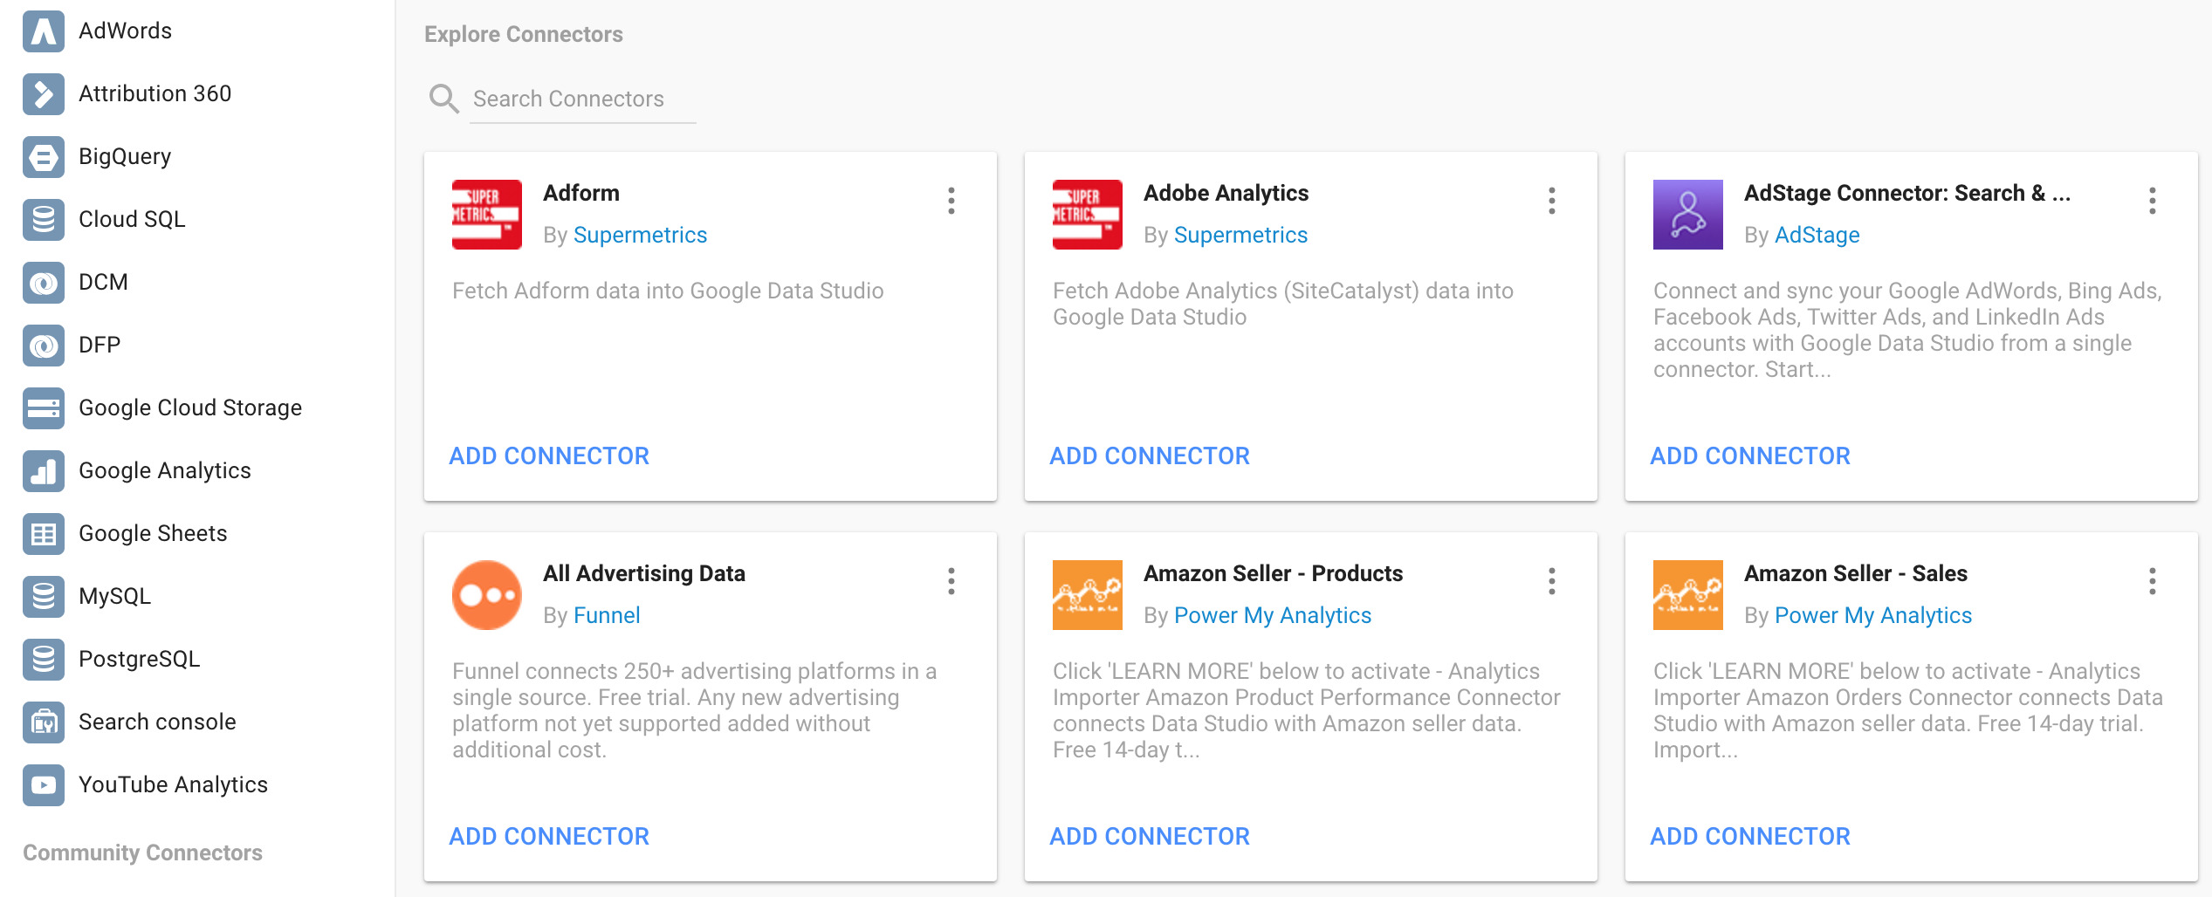Add the All Advertising Data connector

point(549,836)
